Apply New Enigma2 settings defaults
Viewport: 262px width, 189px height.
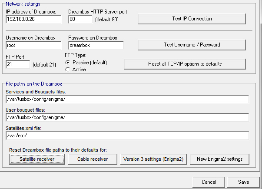click(x=219, y=159)
